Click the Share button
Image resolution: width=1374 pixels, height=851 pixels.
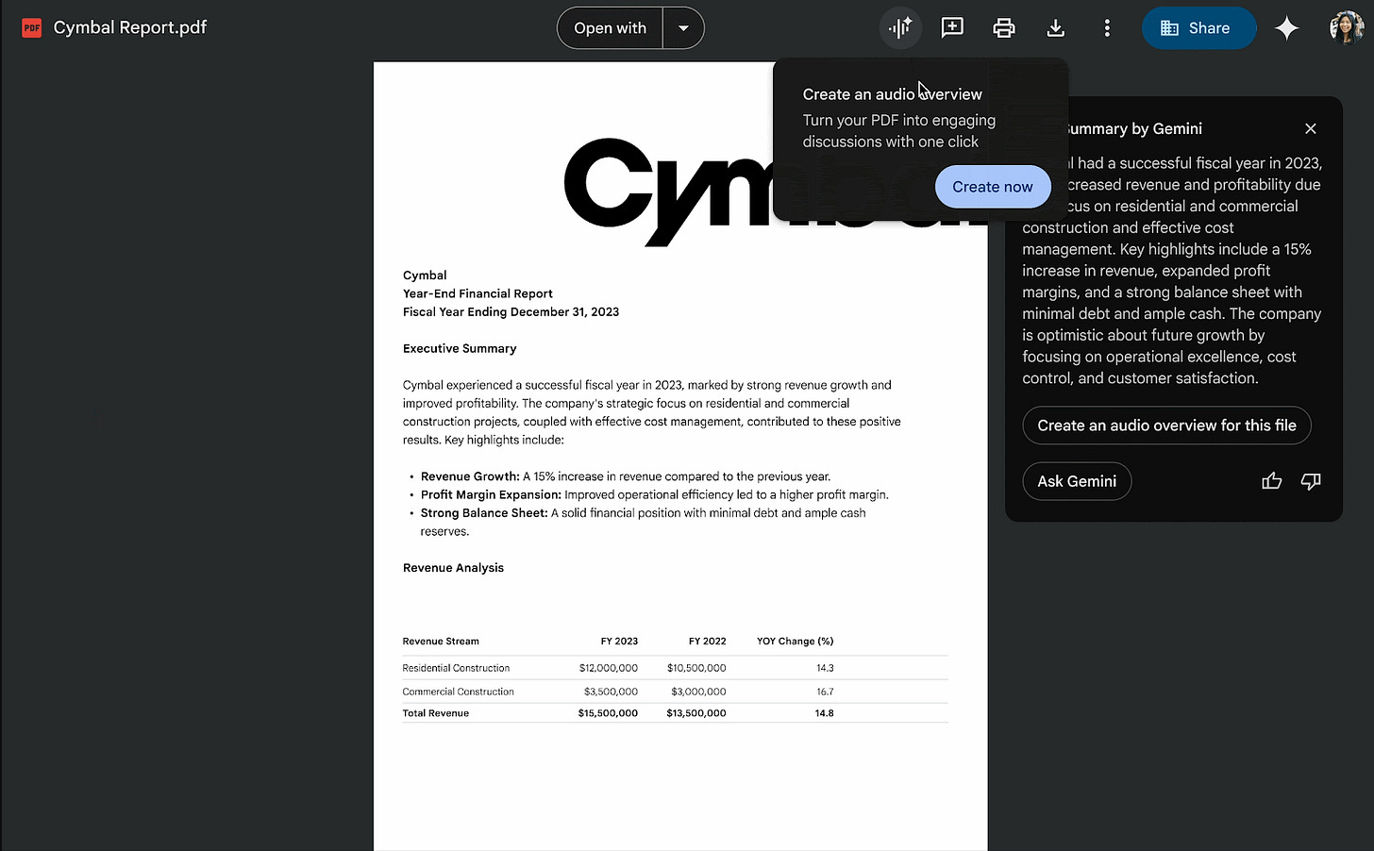[1198, 28]
